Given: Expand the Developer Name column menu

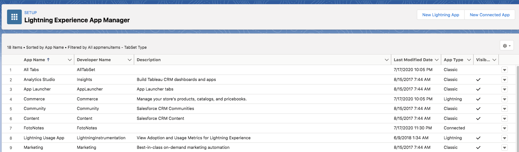Looking at the screenshot, I should coord(130,60).
